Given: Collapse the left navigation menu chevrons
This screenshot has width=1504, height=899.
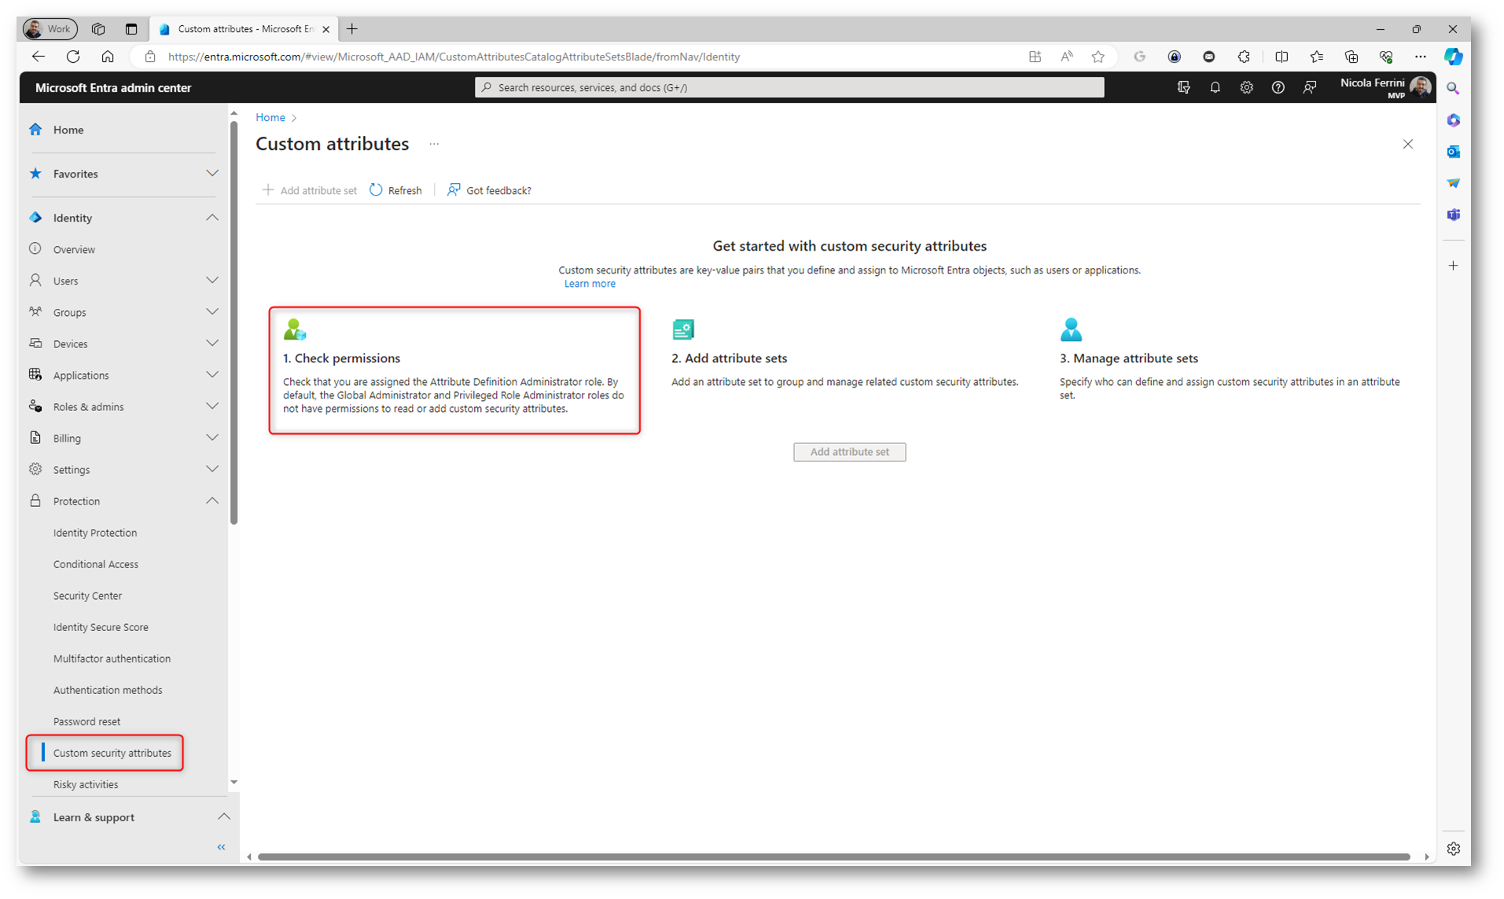Looking at the screenshot, I should point(221,847).
